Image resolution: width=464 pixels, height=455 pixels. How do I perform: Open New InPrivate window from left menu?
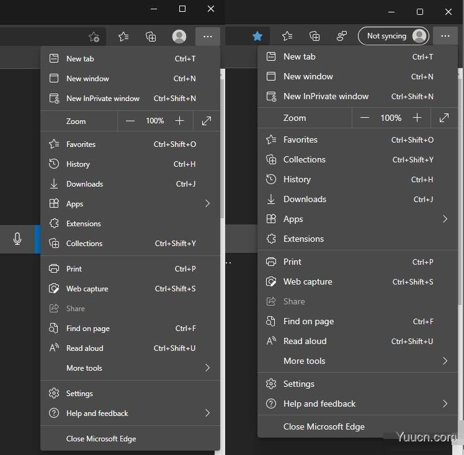point(130,98)
